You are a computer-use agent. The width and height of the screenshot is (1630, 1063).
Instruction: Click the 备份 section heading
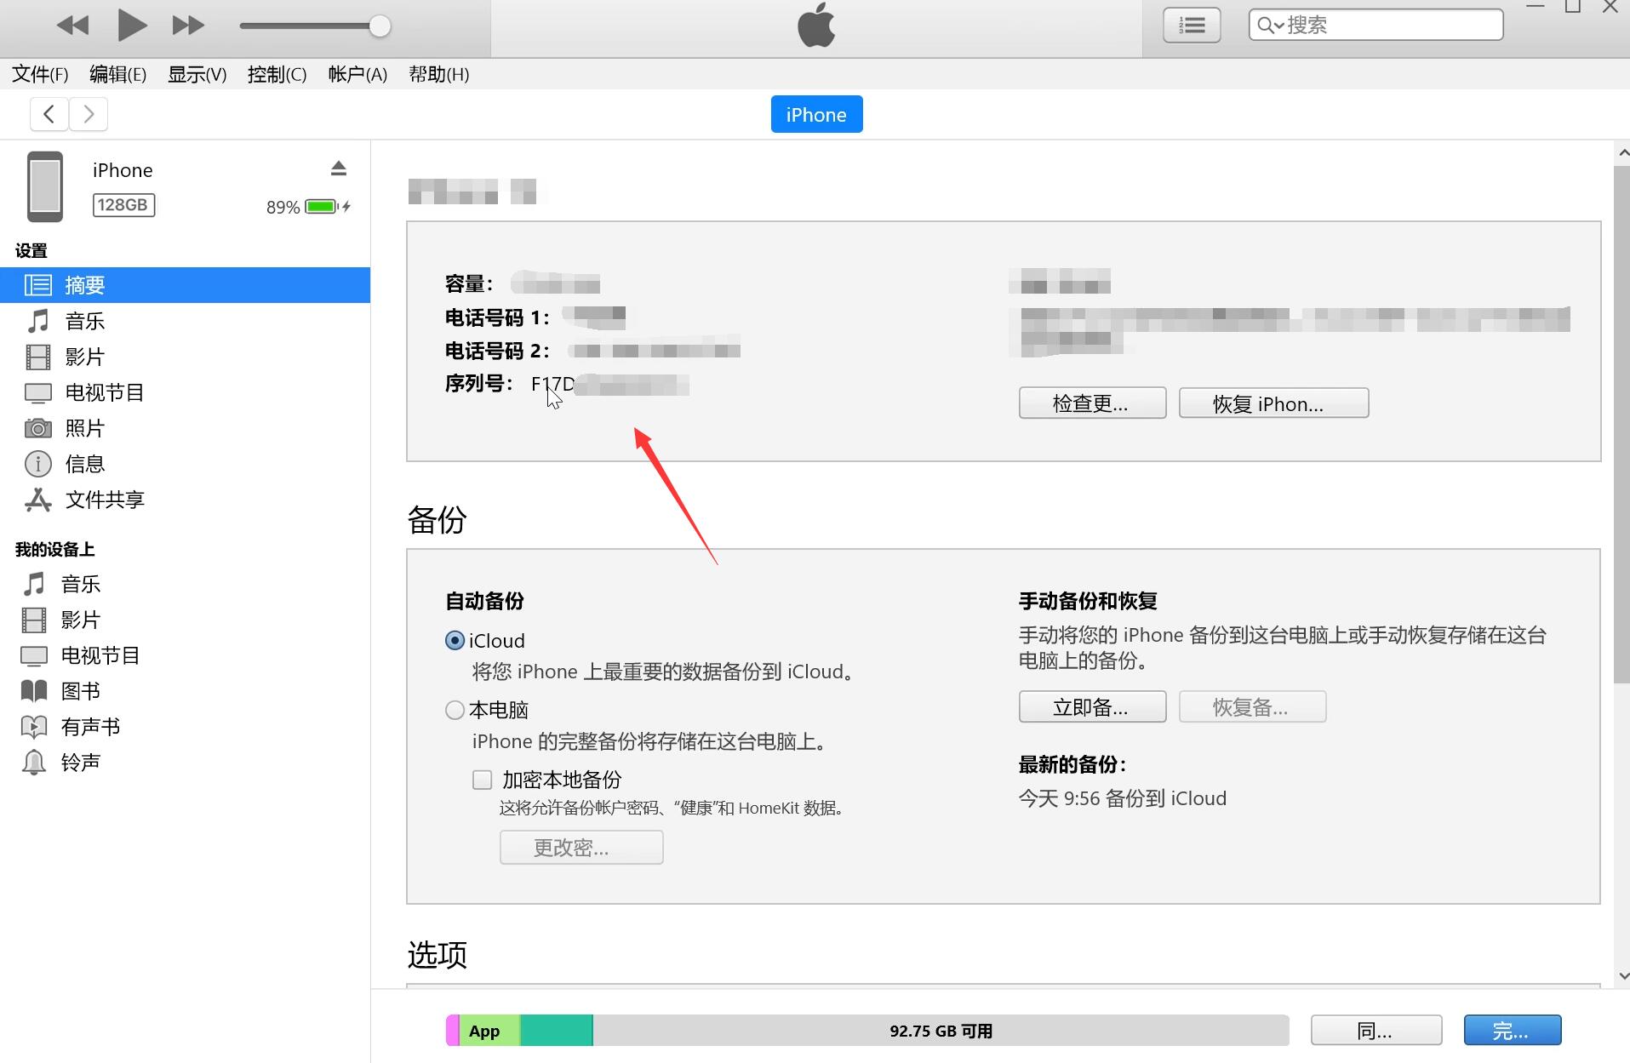tap(437, 519)
